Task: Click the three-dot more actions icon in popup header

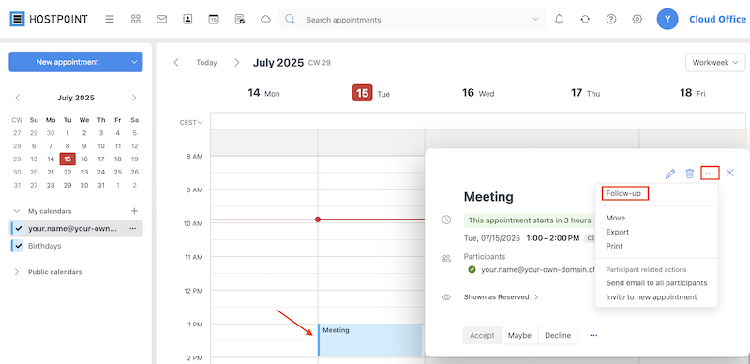Action: [x=710, y=174]
